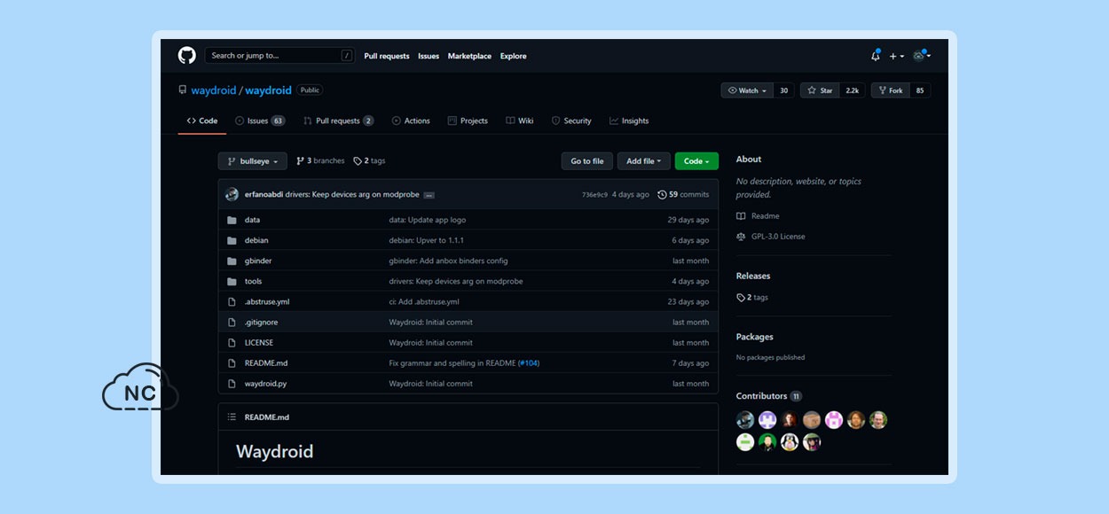Go to Issues in the top navigation

click(429, 56)
